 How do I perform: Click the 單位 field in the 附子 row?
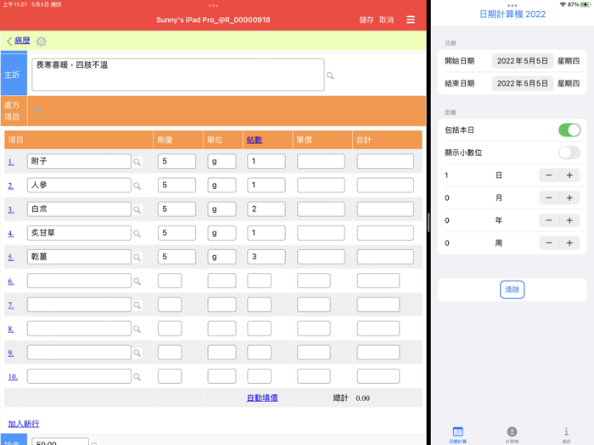(221, 161)
